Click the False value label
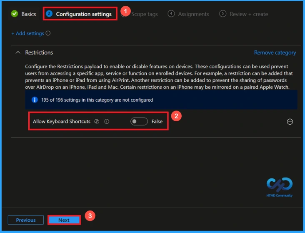305x233 pixels. pyautogui.click(x=157, y=121)
